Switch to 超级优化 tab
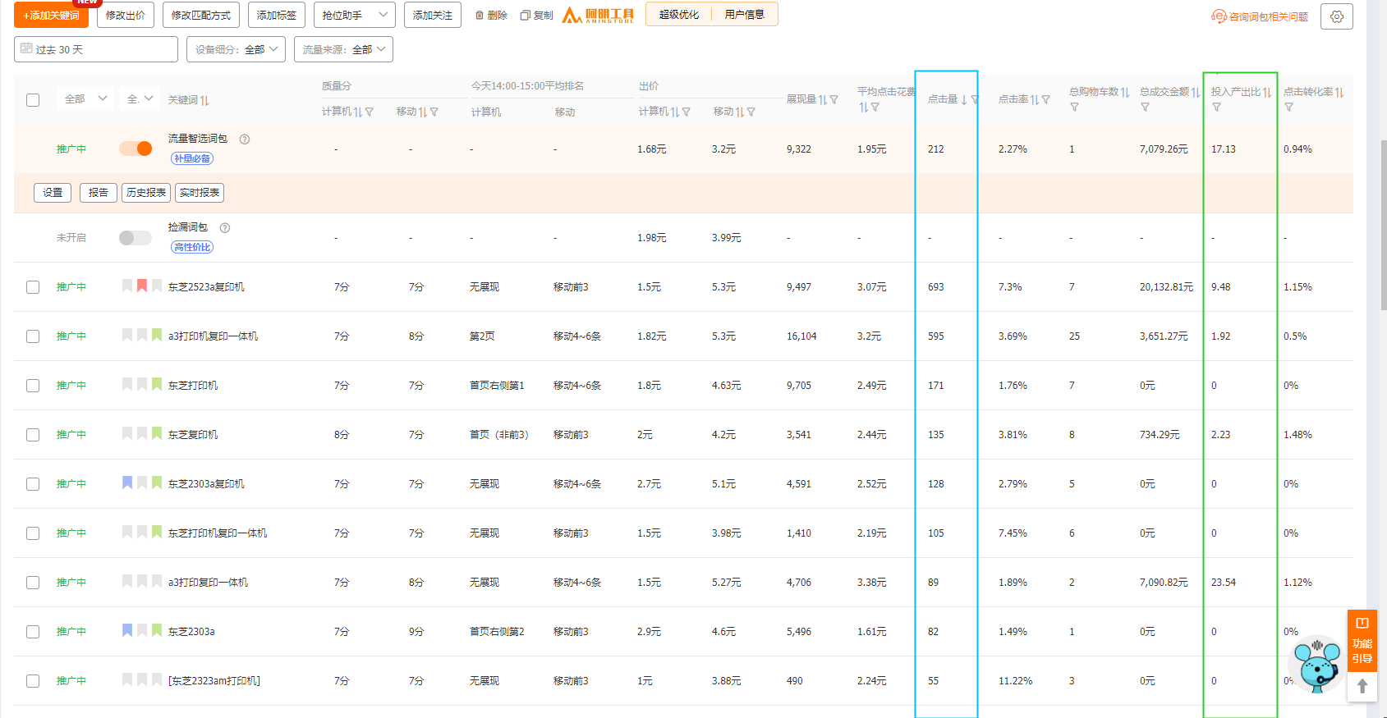This screenshot has width=1387, height=718. click(679, 15)
